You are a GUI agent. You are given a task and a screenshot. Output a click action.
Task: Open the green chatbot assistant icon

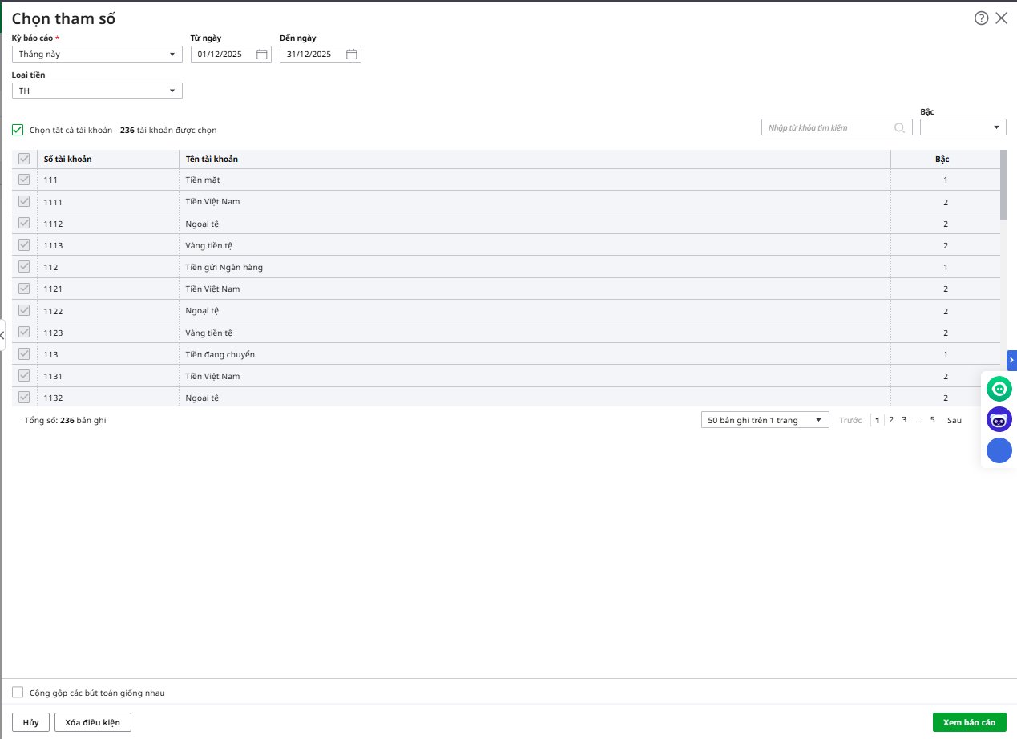[x=999, y=390]
